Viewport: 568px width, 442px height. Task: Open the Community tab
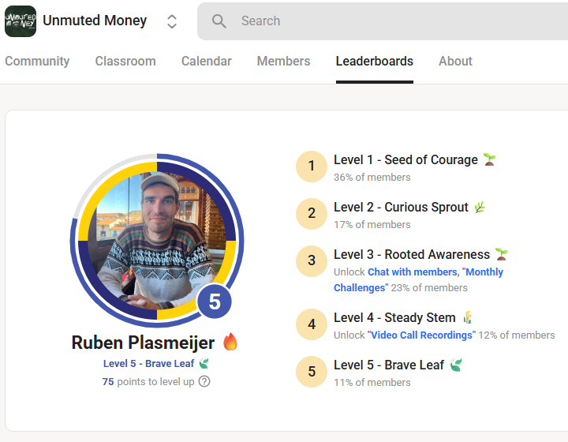click(37, 62)
